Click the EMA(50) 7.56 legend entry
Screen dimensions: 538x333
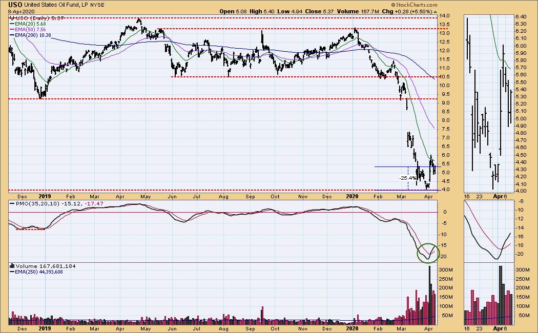(x=30, y=30)
